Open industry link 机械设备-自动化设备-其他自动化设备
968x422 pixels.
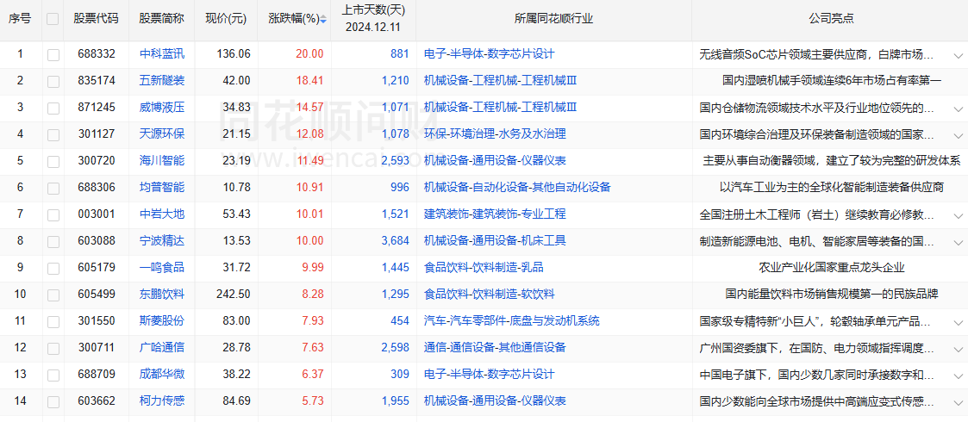click(517, 188)
